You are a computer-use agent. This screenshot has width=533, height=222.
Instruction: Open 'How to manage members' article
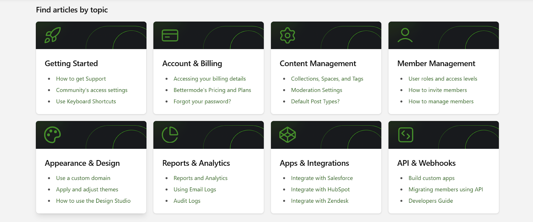(x=441, y=102)
